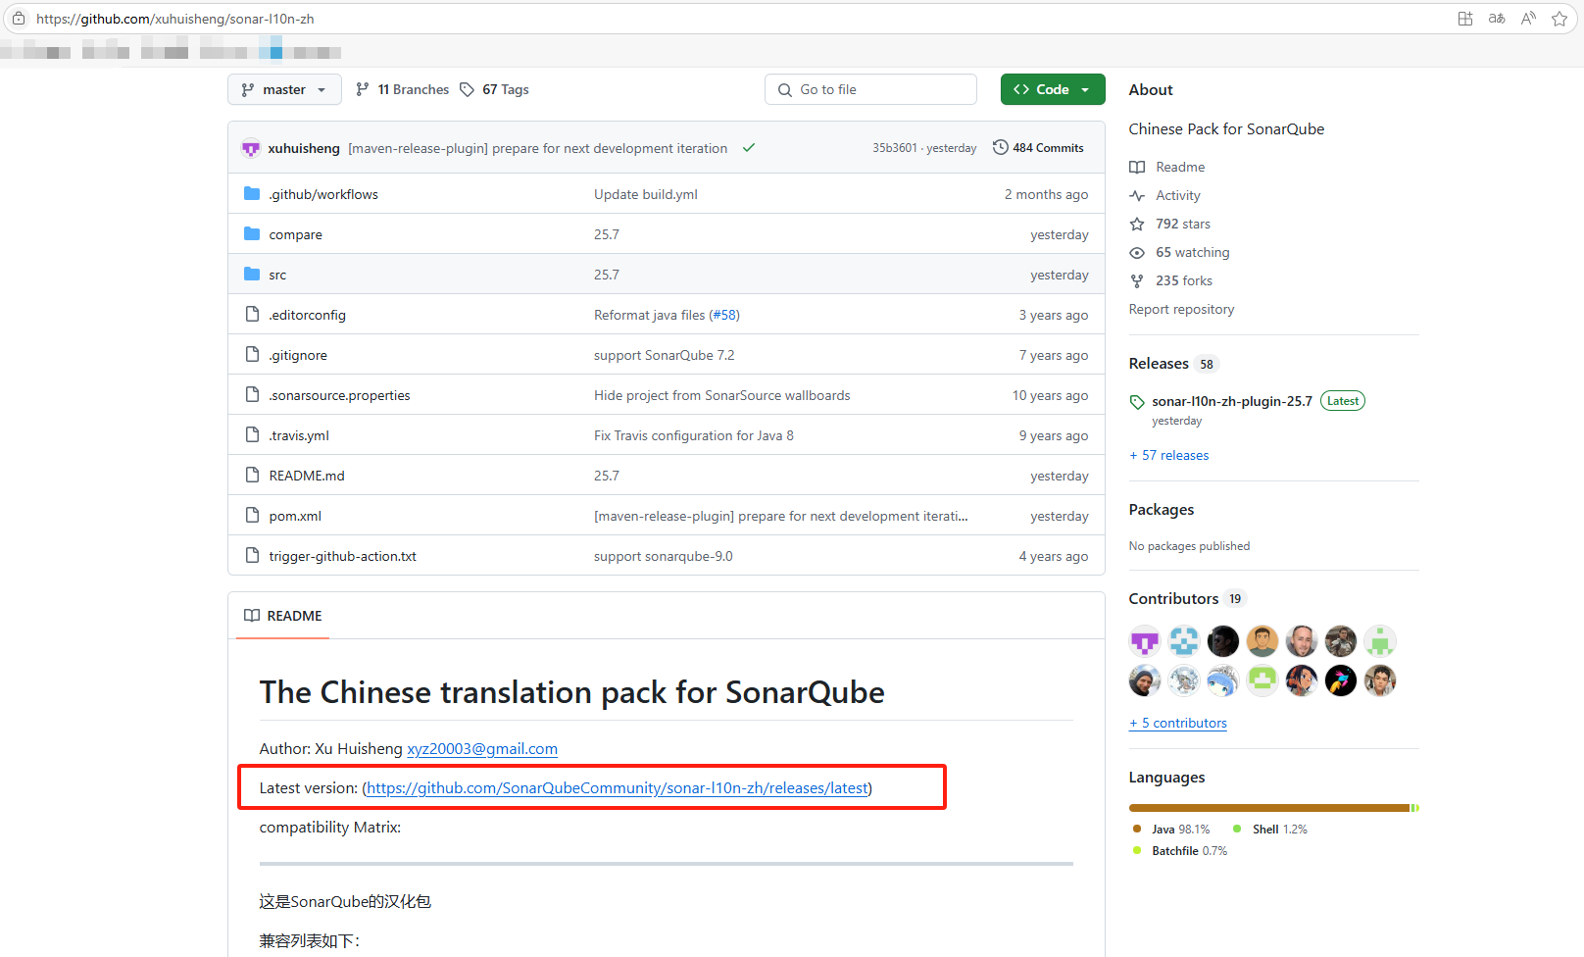Select the README tab
Image resolution: width=1584 pixels, height=957 pixels.
(282, 616)
